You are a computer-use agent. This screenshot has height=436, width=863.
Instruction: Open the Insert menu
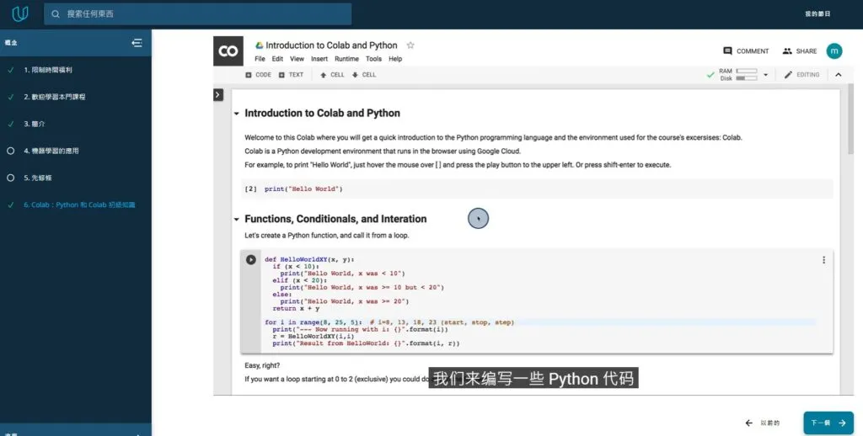[319, 59]
